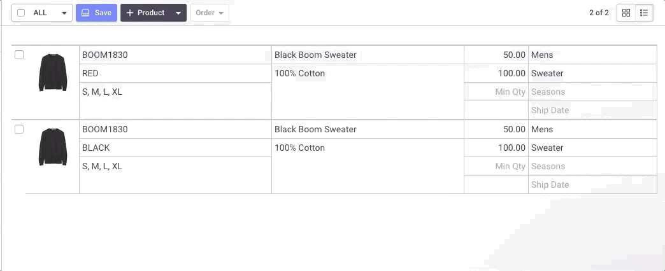The image size is (665, 271).
Task: Click the Save disk icon
Action: 85,13
